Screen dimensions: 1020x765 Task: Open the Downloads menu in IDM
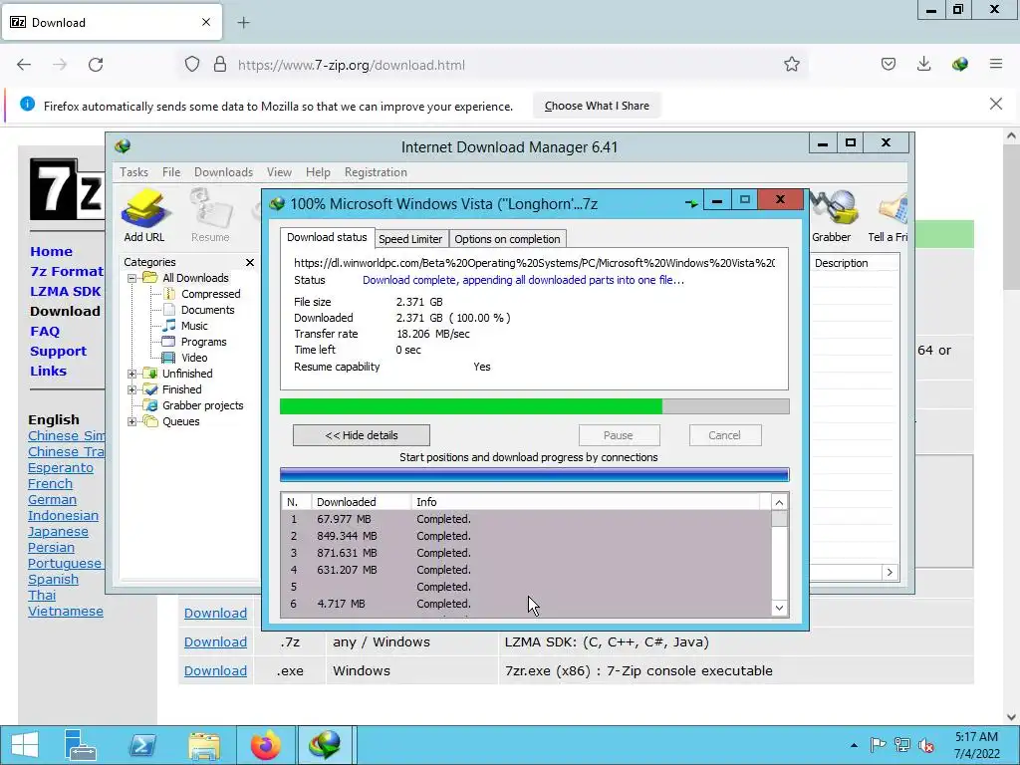(223, 172)
